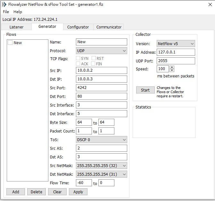Viewport: 215px width, 201px height.
Task: Toggle the RST TCP flag checkbox
Action: click(x=94, y=58)
